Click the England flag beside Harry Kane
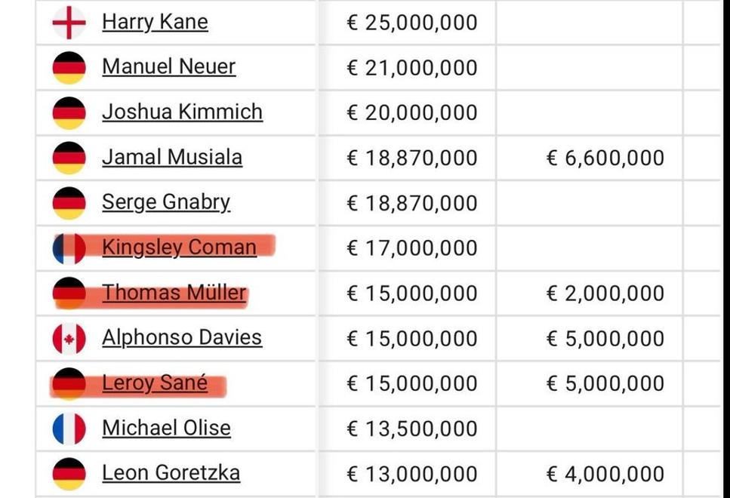730x498 pixels. [69, 23]
